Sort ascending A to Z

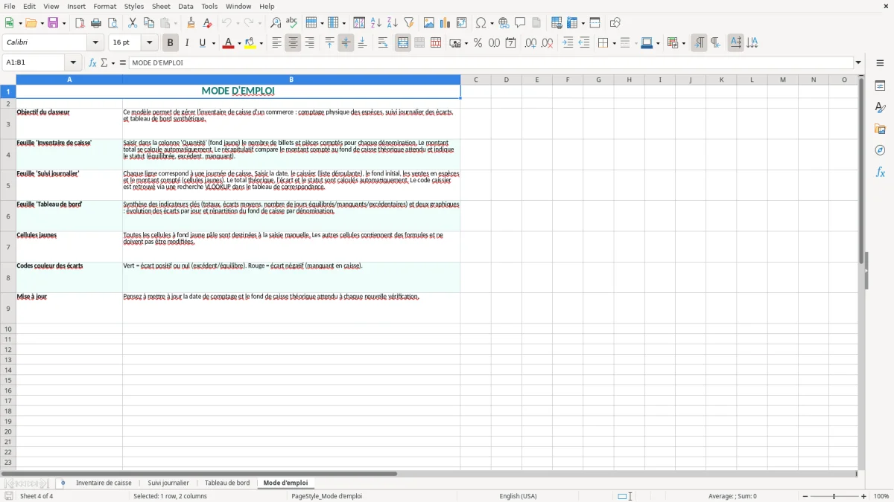(376, 23)
